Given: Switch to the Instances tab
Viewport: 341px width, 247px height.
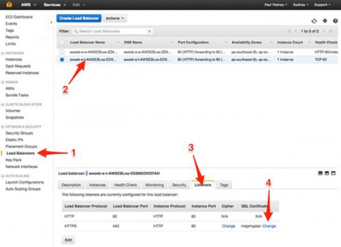Looking at the screenshot, I should (x=98, y=185).
